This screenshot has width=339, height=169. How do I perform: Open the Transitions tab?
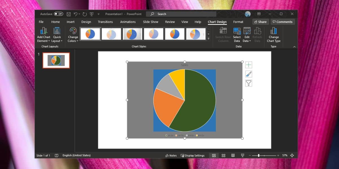[105, 22]
